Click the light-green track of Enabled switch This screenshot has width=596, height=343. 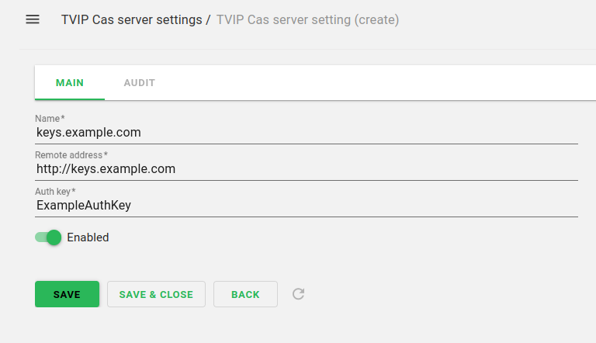pyautogui.click(x=40, y=237)
